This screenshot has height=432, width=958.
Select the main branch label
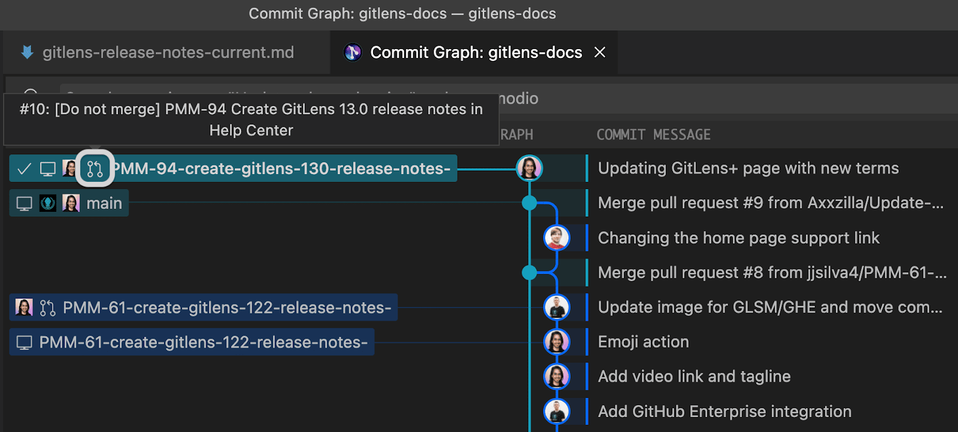point(69,203)
